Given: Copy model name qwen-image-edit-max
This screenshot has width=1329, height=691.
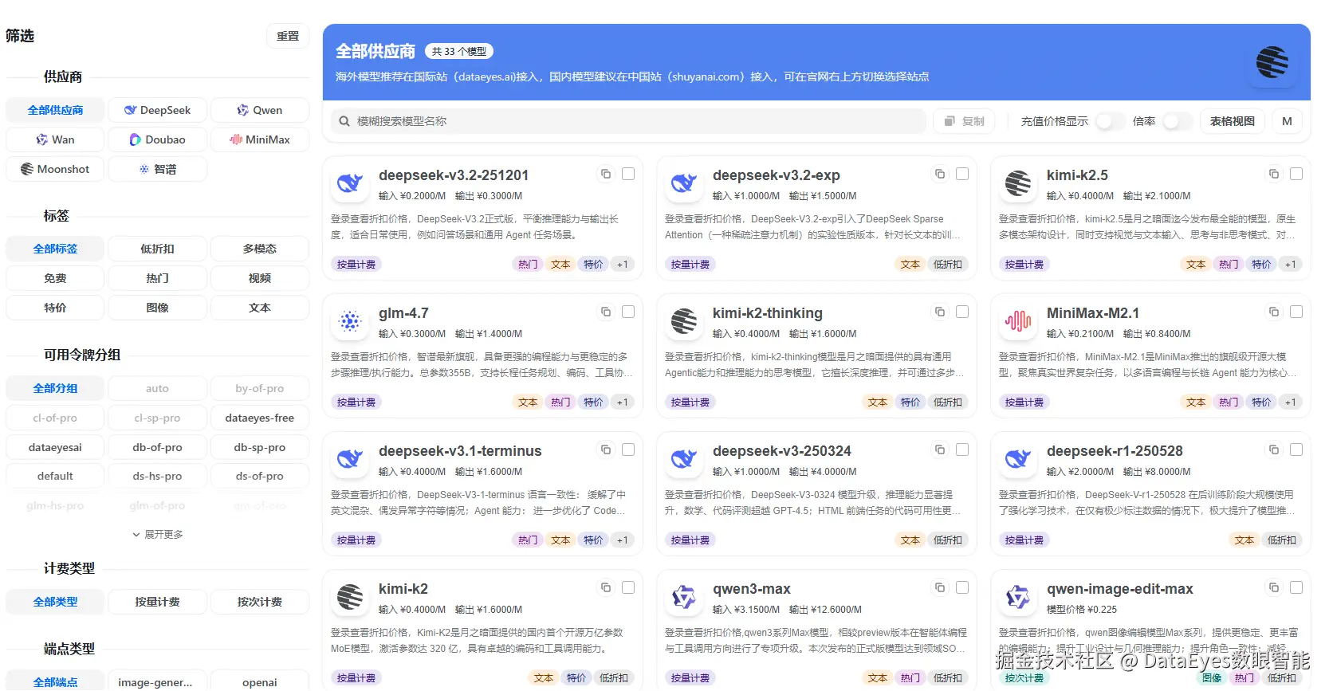Looking at the screenshot, I should [x=1274, y=587].
